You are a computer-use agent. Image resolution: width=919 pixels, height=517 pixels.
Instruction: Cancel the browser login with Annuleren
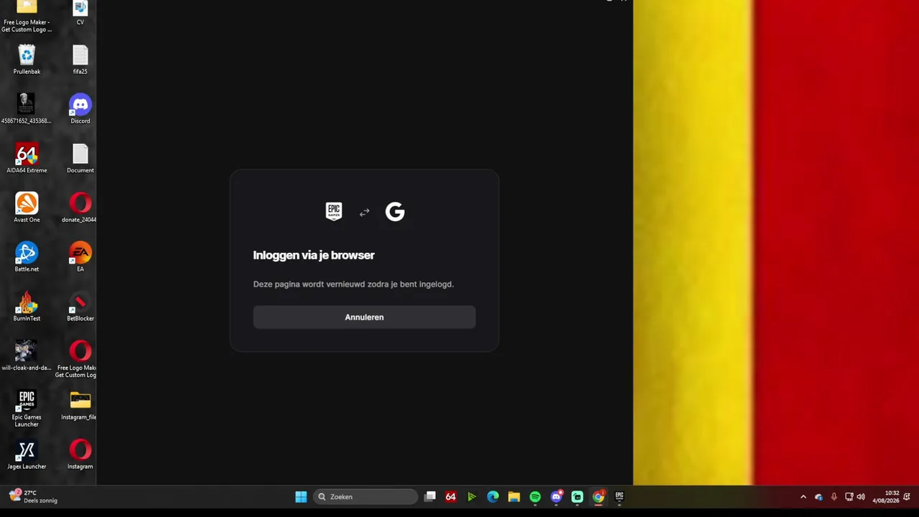click(x=364, y=317)
